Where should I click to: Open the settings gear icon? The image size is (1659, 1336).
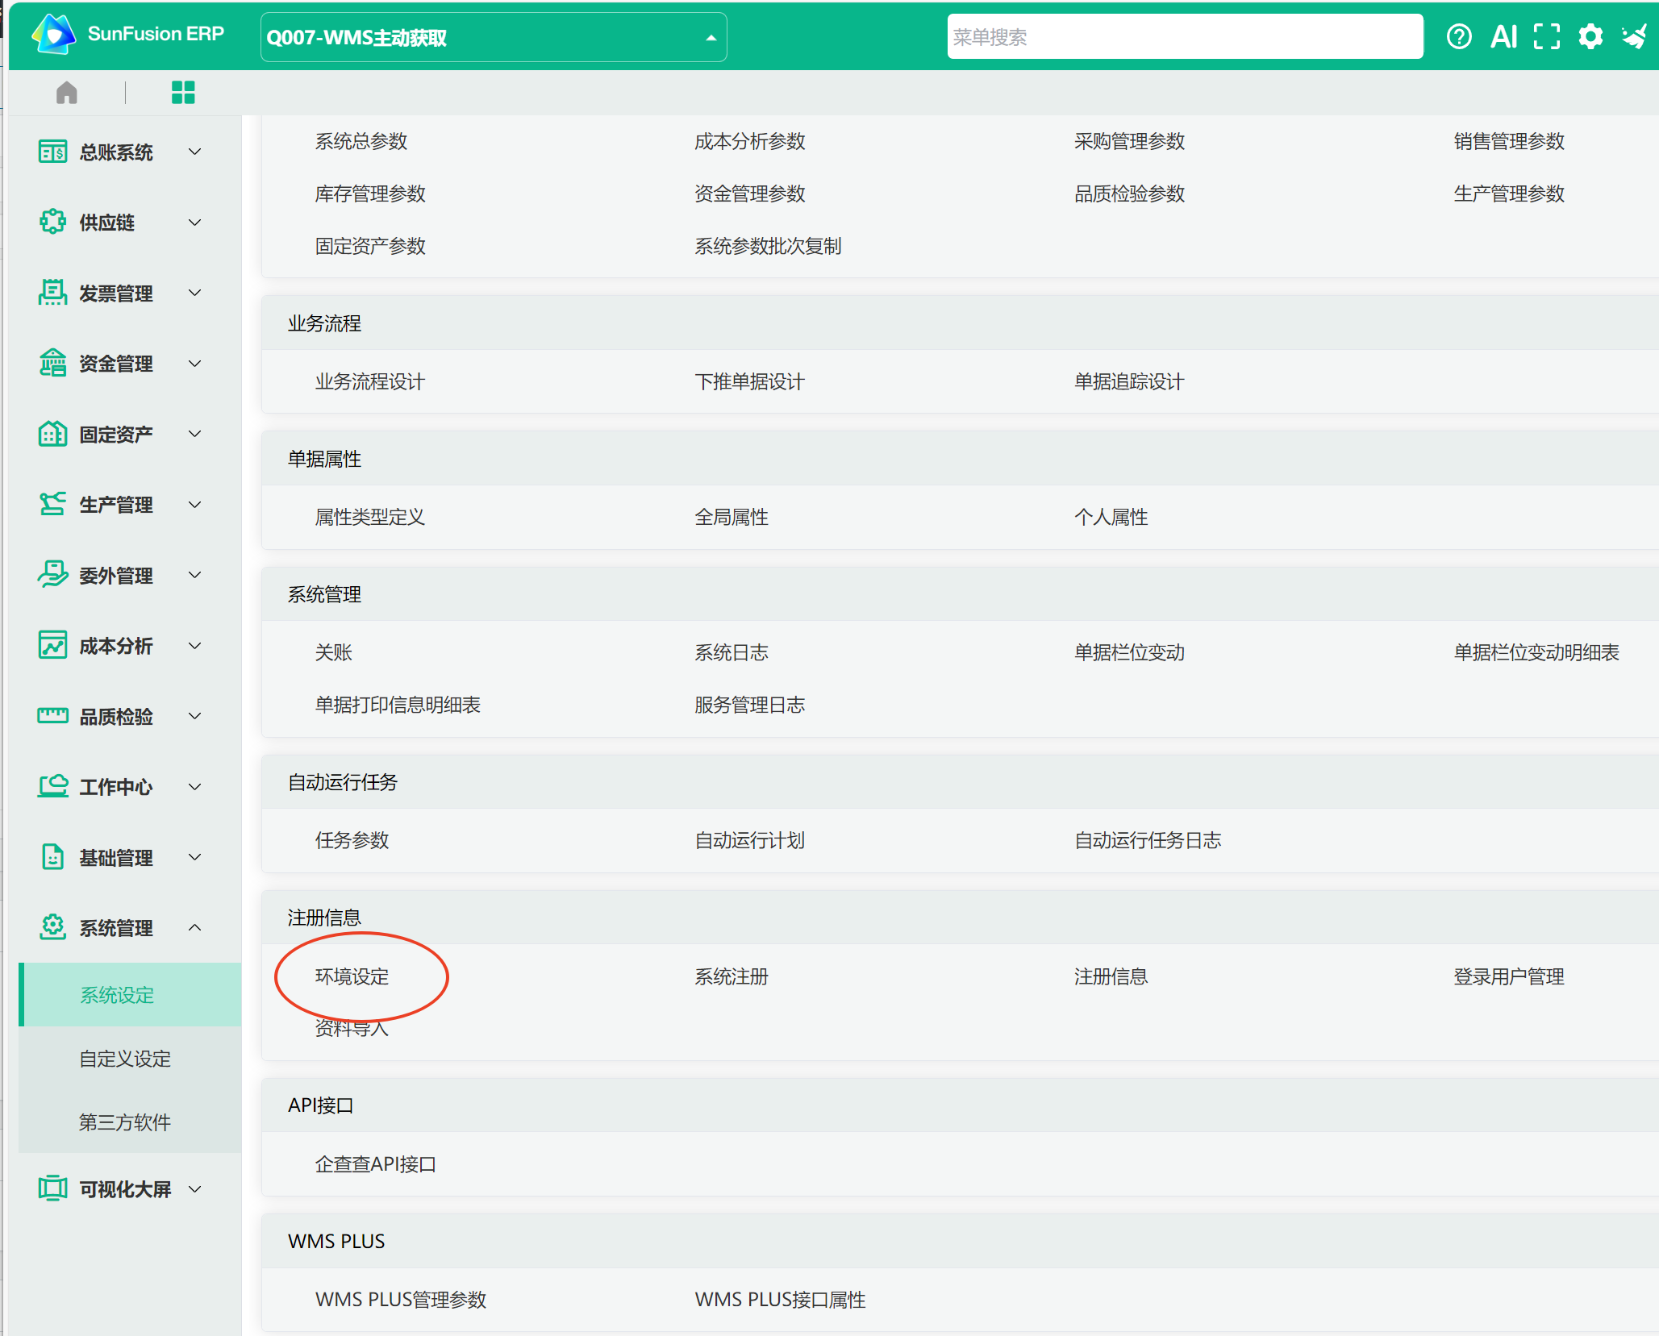pyautogui.click(x=1590, y=36)
